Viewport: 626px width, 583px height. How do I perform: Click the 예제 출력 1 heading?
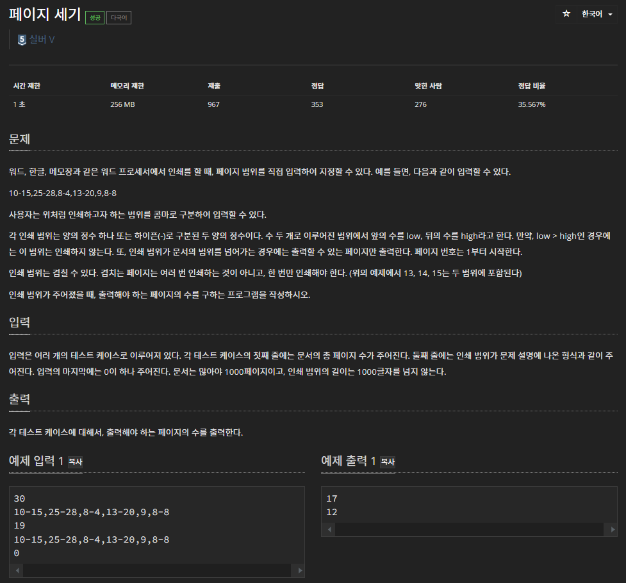(348, 461)
